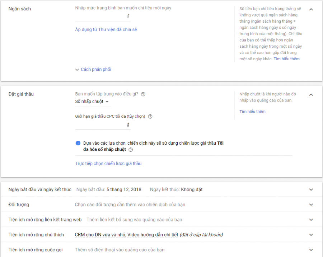
Task: Expand 'Ngày bắt đầu và ngày kết thúc' row
Action: point(311,190)
